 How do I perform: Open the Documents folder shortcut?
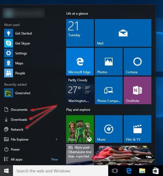pos(16,109)
